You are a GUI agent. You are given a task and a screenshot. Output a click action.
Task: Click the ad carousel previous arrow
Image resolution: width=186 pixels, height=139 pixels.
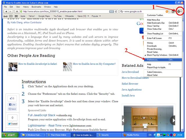pyautogui.click(x=123, y=120)
